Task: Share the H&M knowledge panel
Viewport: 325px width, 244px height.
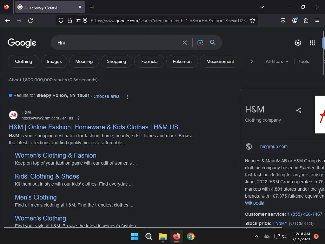Action: [x=298, y=110]
